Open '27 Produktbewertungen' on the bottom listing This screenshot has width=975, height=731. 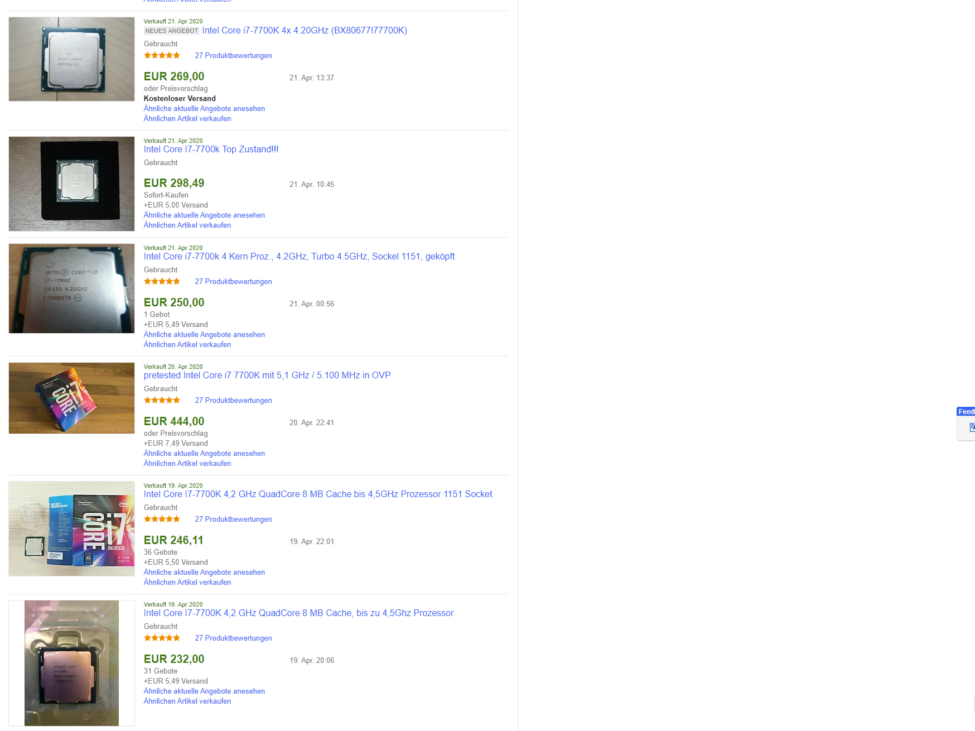tap(233, 638)
